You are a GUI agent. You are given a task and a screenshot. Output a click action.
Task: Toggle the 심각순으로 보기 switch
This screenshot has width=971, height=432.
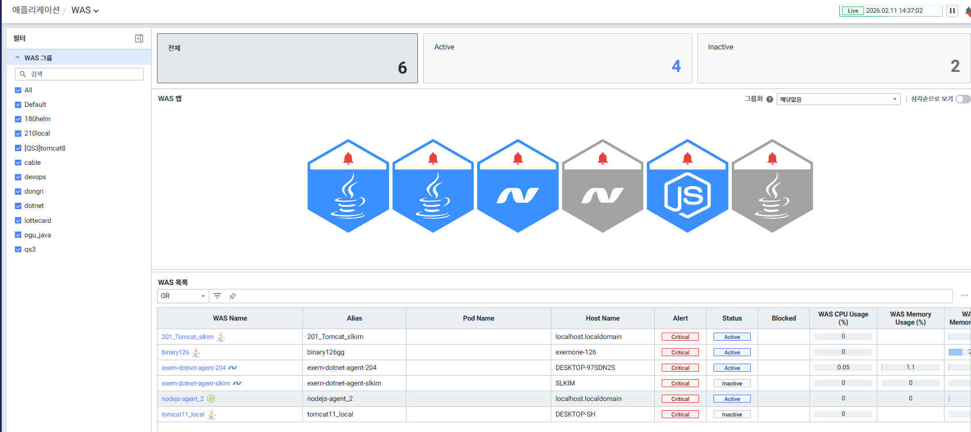[x=962, y=99]
